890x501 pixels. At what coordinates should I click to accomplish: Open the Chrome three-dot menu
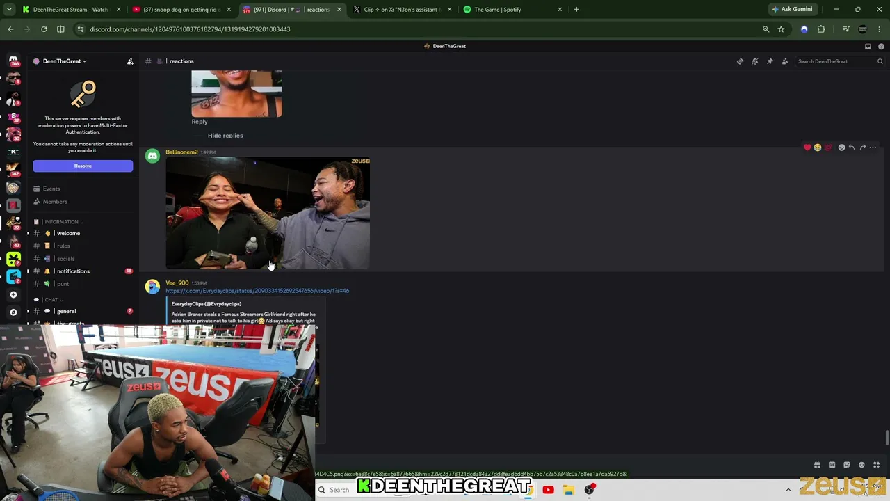[x=880, y=29]
